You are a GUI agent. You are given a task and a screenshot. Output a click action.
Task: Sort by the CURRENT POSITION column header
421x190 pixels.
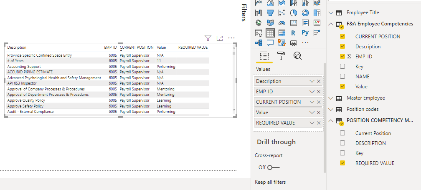137,47
